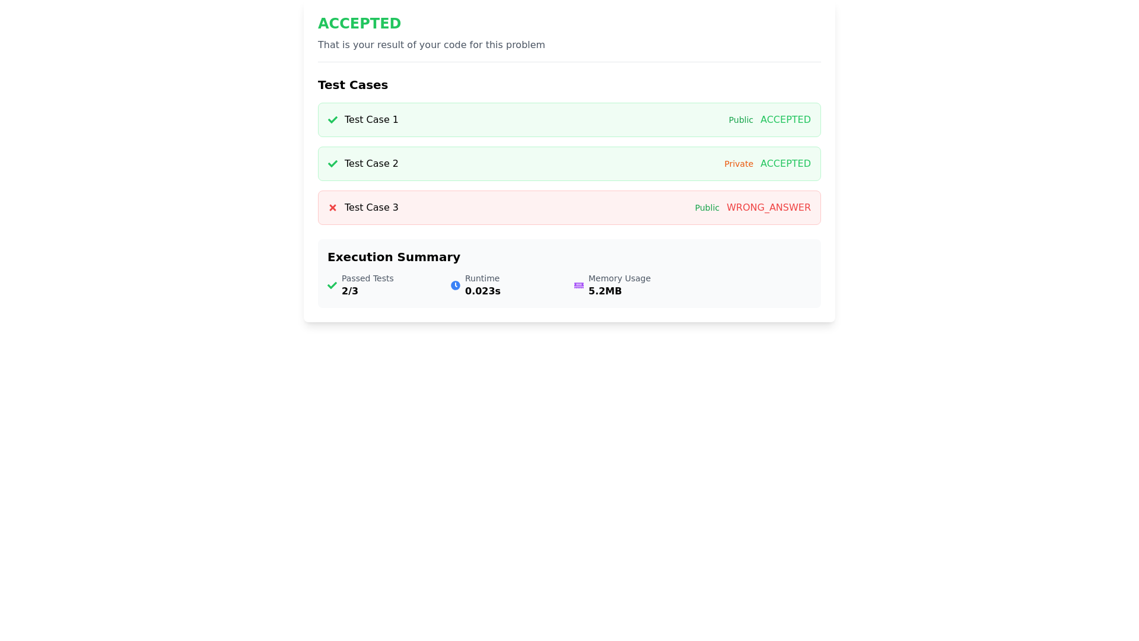Click the memory chip icon beside Memory Usage
Image resolution: width=1139 pixels, height=641 pixels.
pyautogui.click(x=578, y=285)
